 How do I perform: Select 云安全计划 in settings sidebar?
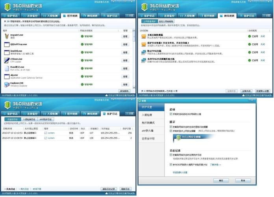point(151,139)
